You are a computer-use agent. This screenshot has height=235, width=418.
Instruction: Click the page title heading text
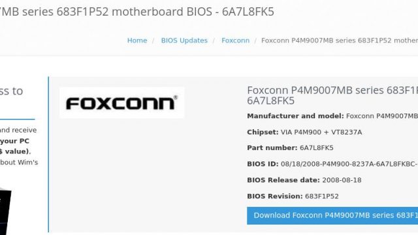pos(137,12)
